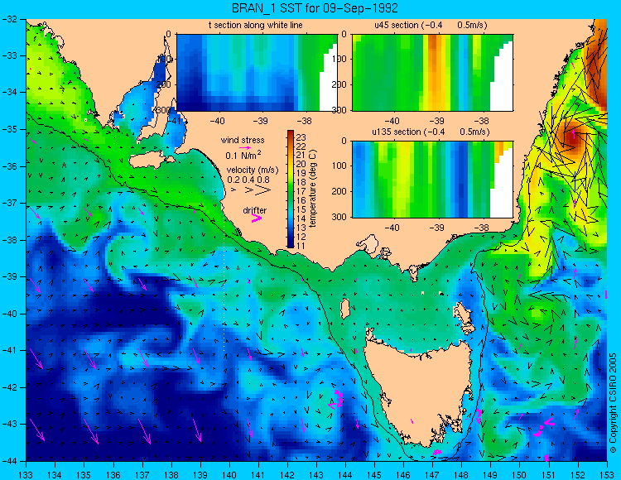Image resolution: width=621 pixels, height=480 pixels.
Task: Click the '-42' label on left latitude axis
Action: 9,387
